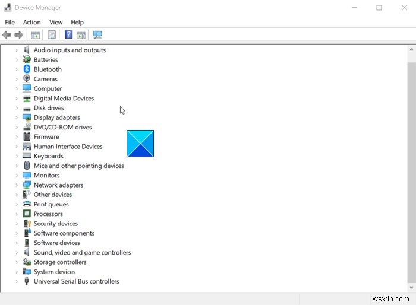Screen dimensions: 416x305
Task: Click the Bluetooth category icon
Action: click(x=27, y=69)
